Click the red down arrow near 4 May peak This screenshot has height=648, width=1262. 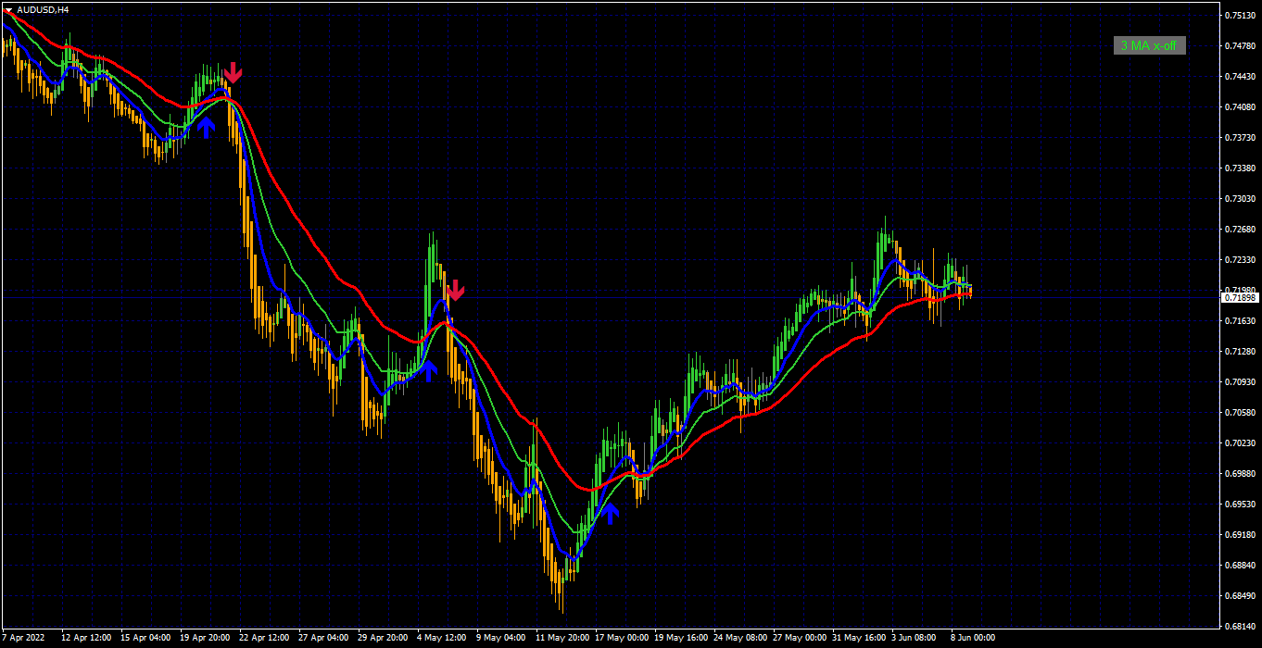coord(456,291)
